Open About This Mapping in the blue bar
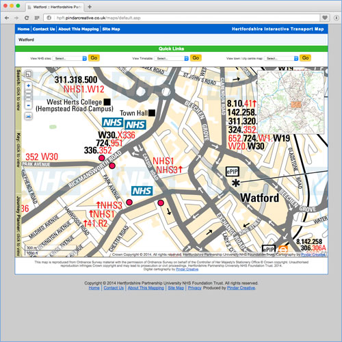 79,29
